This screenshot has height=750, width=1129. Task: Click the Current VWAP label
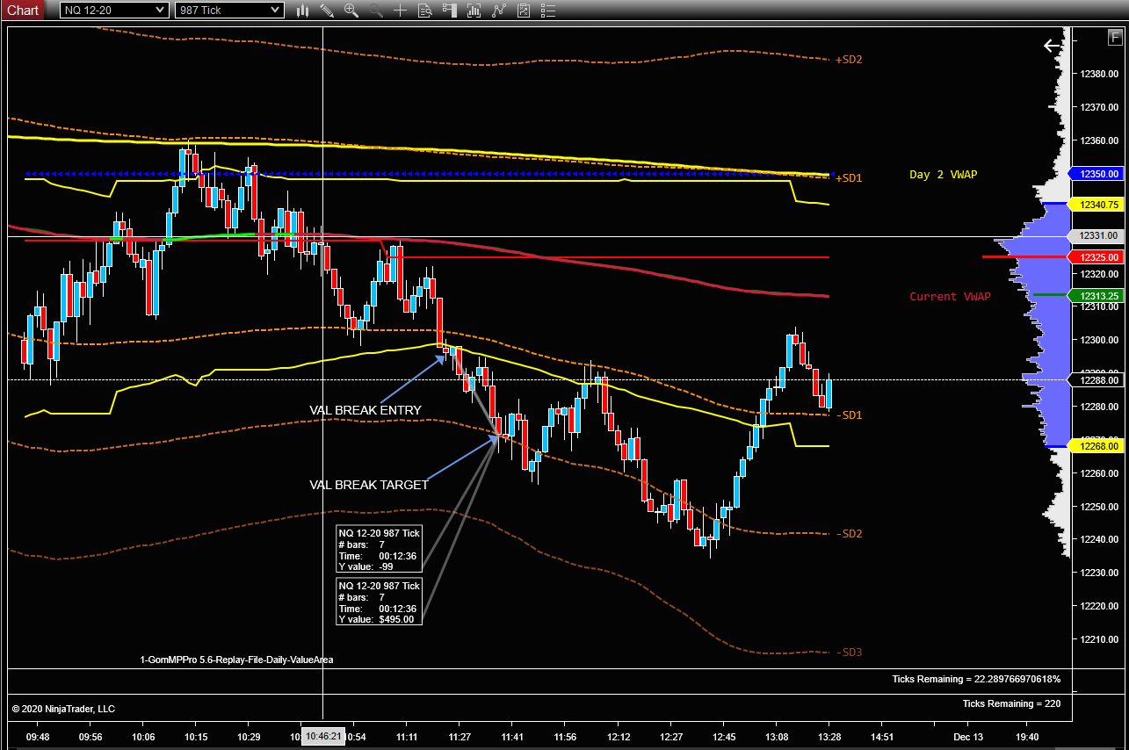coord(950,296)
